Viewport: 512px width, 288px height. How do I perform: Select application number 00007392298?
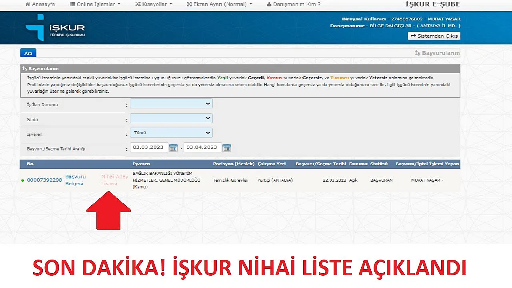(44, 180)
